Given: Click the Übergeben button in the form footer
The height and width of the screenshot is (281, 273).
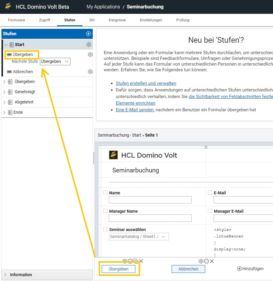Looking at the screenshot, I should 118,269.
